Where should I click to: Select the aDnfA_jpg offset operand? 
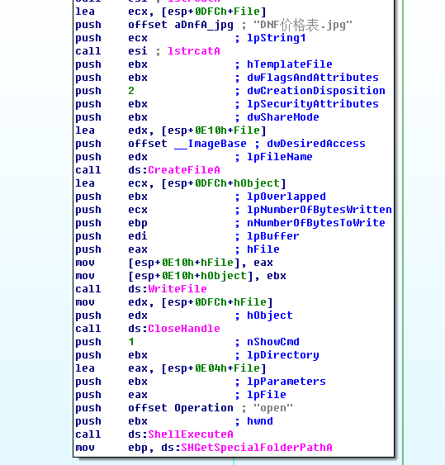pos(204,26)
